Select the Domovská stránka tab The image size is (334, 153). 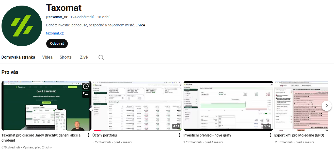point(18,57)
